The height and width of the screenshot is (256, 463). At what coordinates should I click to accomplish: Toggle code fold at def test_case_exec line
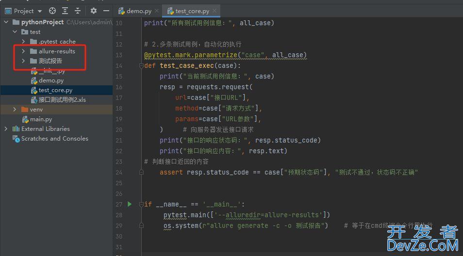pyautogui.click(x=141, y=66)
